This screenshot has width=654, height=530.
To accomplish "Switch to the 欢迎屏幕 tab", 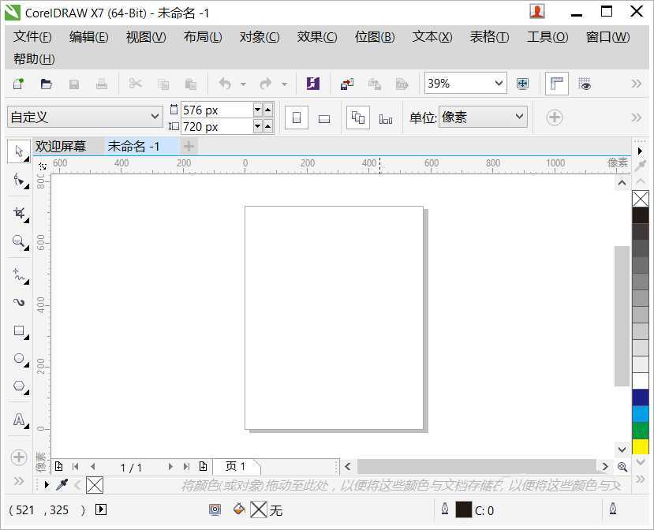I will pyautogui.click(x=61, y=146).
